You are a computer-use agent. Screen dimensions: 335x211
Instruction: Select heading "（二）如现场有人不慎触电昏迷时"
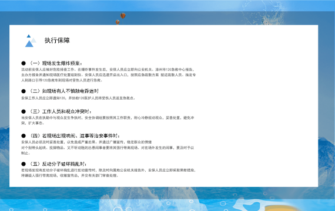click(x=63, y=91)
